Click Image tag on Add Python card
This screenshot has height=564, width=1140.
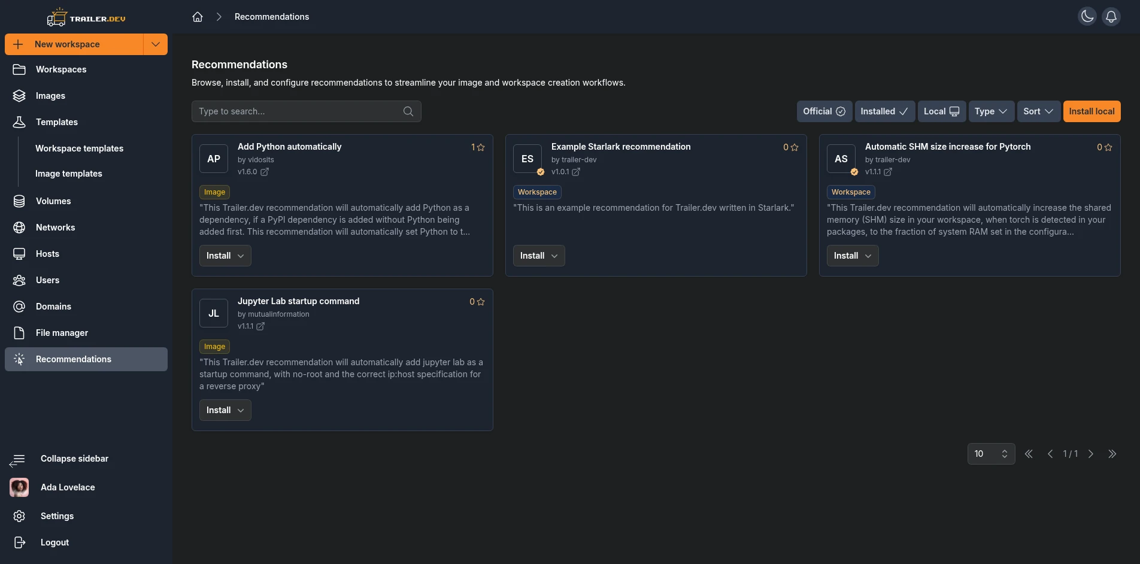[x=214, y=192]
